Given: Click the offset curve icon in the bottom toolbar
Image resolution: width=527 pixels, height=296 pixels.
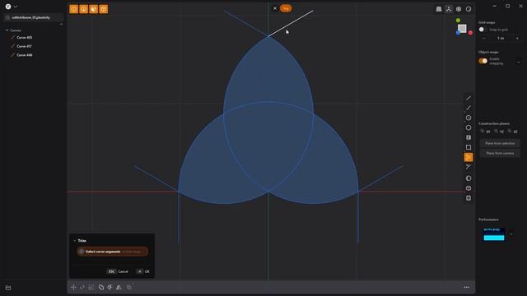Looking at the screenshot, I should [110, 287].
